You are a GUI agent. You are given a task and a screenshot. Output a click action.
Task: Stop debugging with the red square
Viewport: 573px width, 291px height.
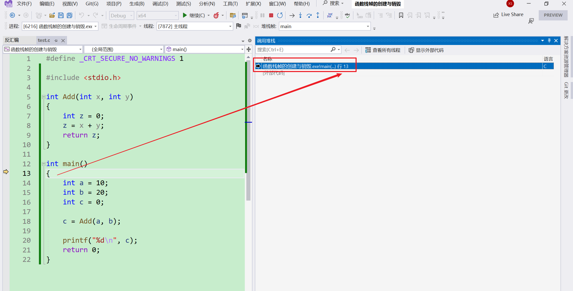click(x=271, y=15)
